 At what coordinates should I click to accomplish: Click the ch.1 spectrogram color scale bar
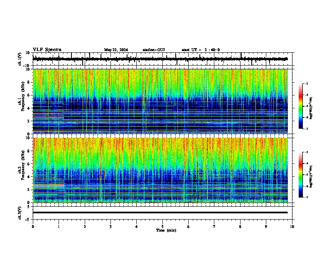300,106
